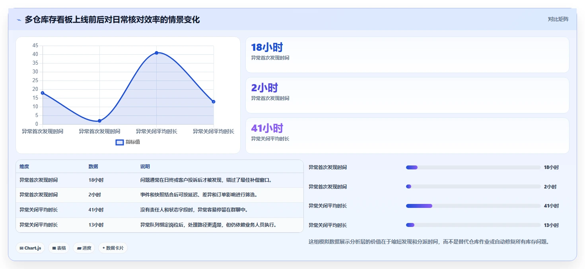The width and height of the screenshot is (585, 269).
Task: Click the progress bar showing 41小时
Action: (473, 206)
